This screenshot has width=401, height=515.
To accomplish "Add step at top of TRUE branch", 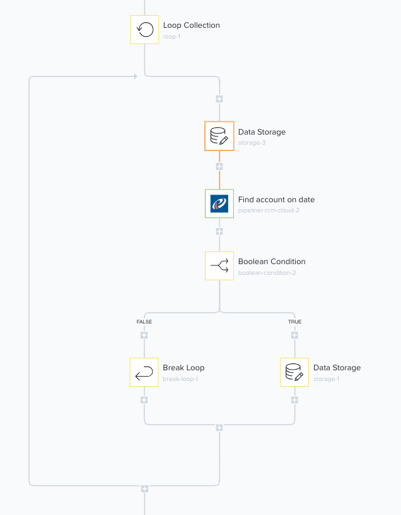I will pos(294,336).
